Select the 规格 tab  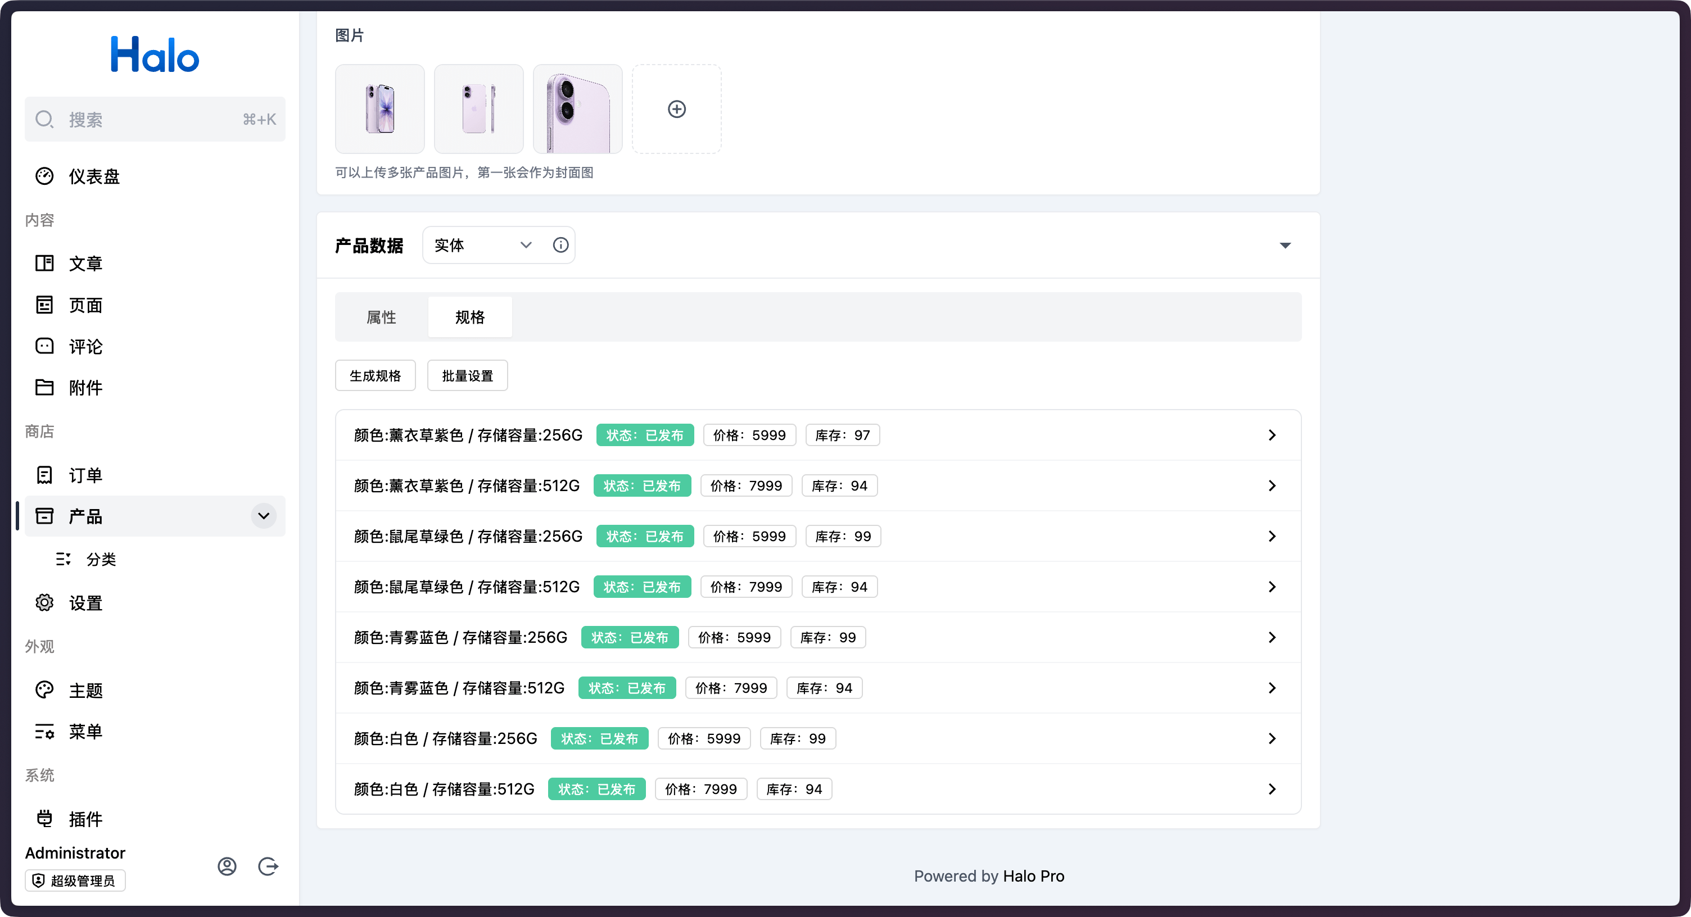tap(469, 317)
